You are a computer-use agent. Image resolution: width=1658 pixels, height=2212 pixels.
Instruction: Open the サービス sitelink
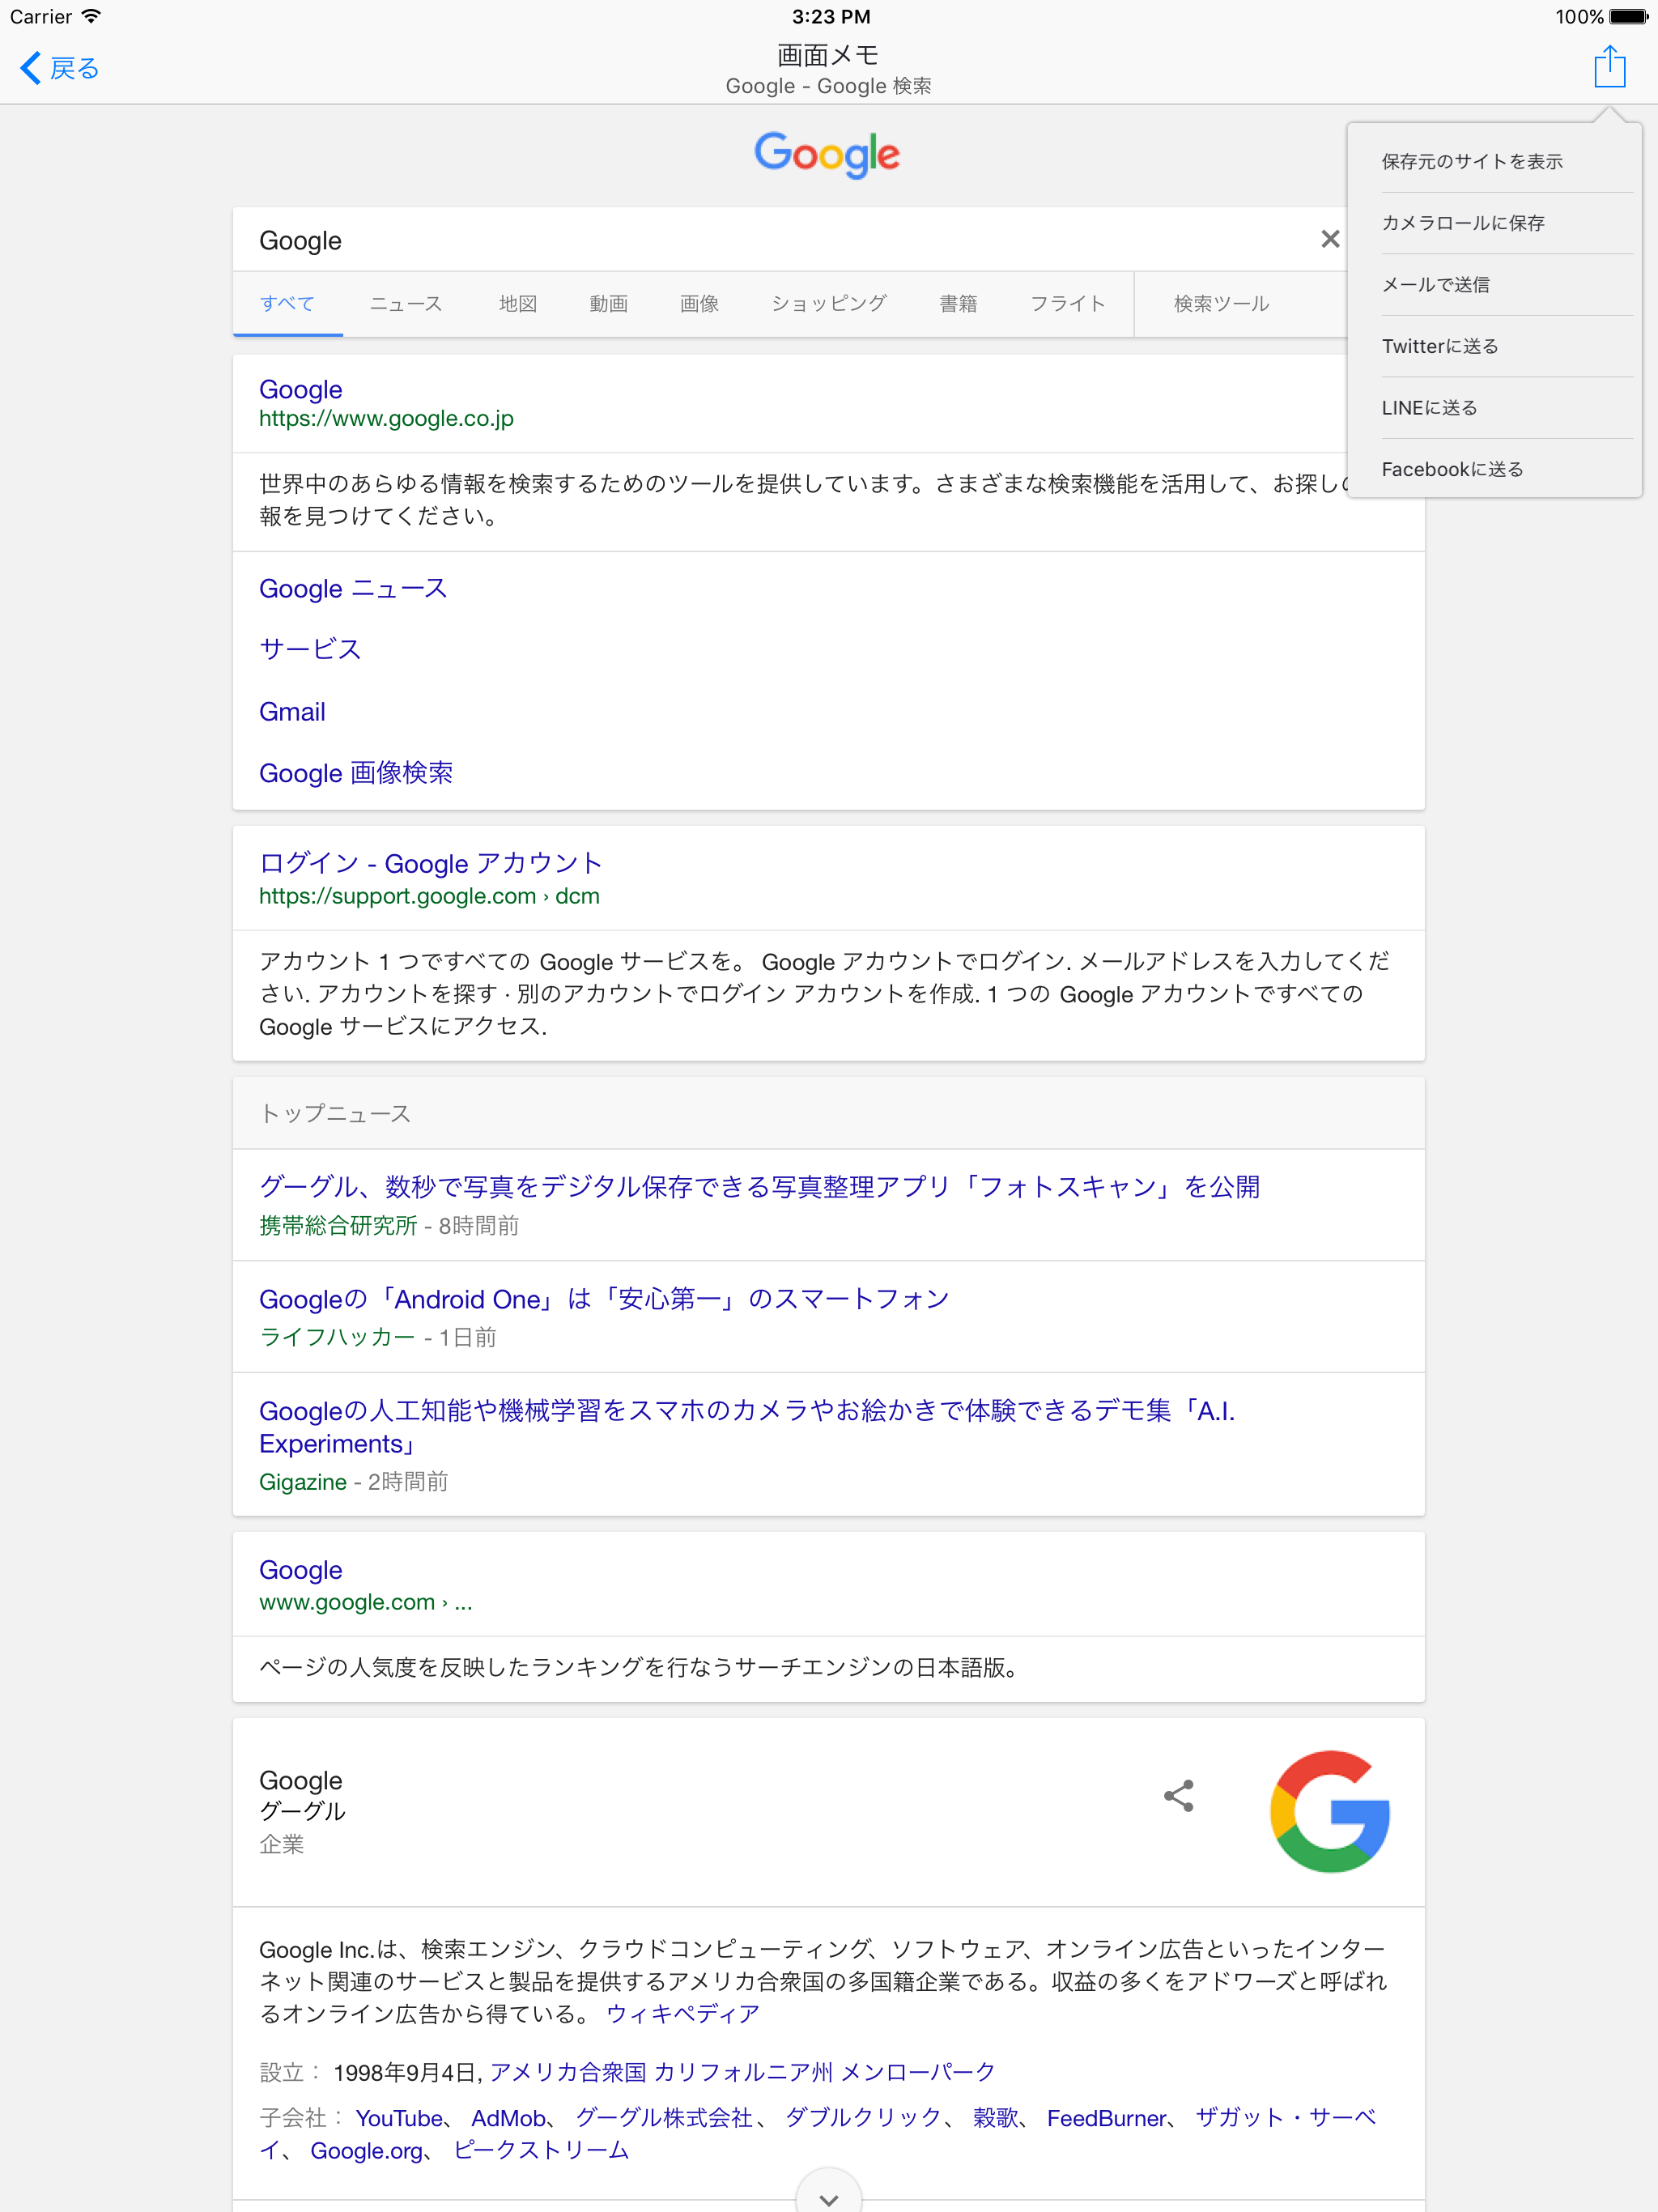click(x=310, y=649)
